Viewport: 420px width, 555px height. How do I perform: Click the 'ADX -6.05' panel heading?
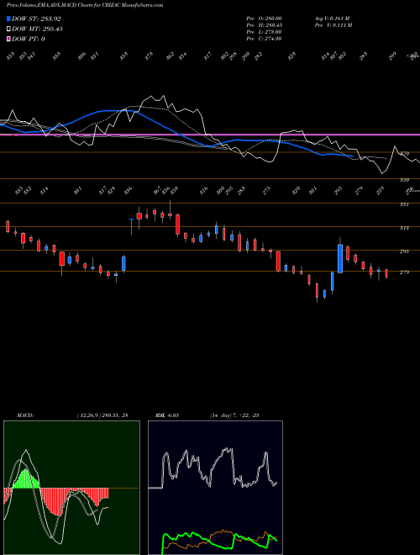(166, 415)
